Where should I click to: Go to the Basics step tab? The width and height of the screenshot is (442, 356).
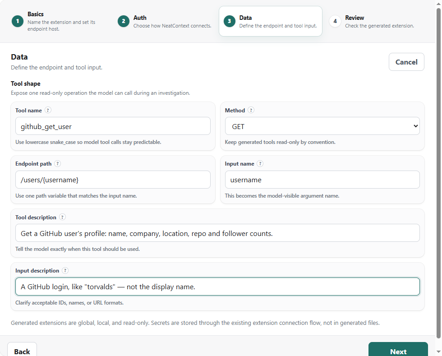59,21
